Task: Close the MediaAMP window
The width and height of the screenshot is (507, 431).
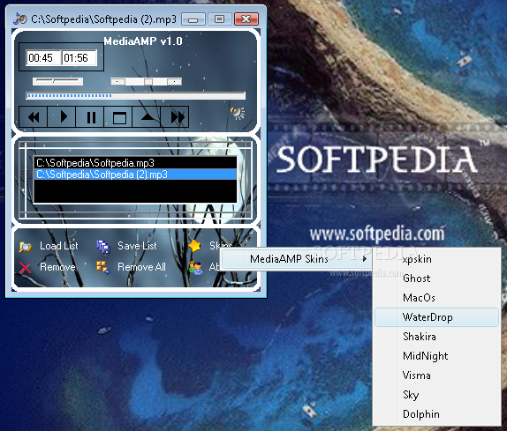Action: pos(246,19)
